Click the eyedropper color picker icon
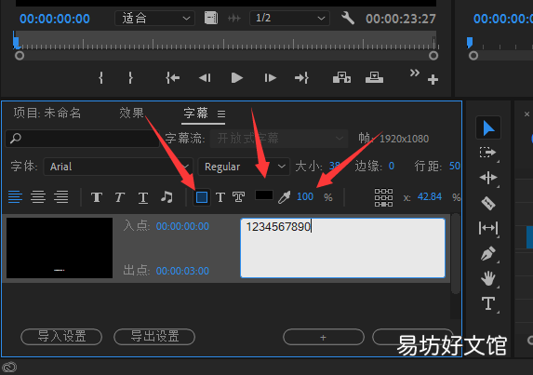This screenshot has width=533, height=375. coord(285,197)
